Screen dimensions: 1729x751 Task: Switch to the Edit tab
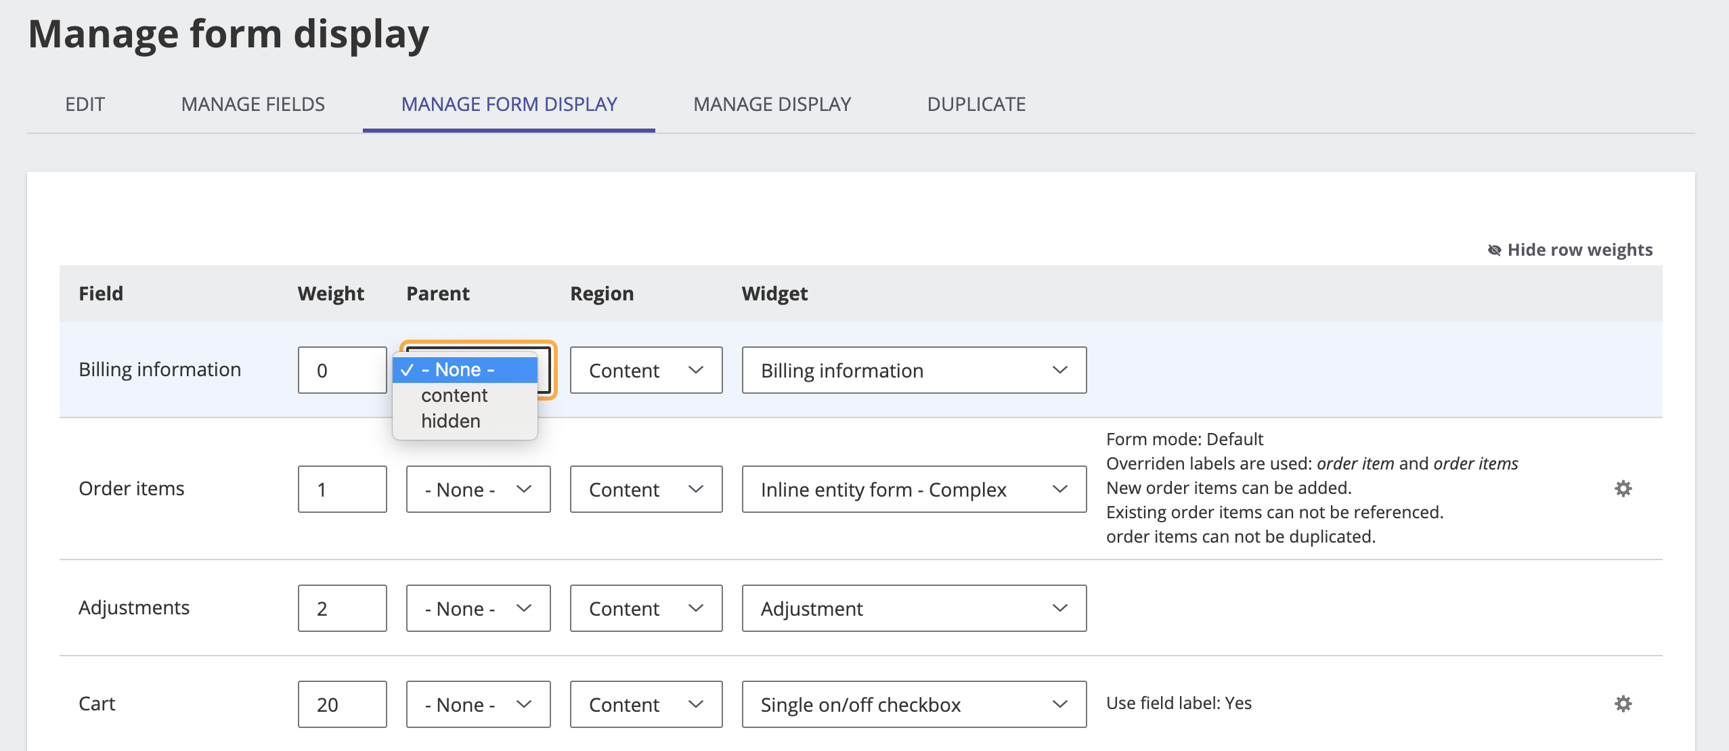click(85, 104)
